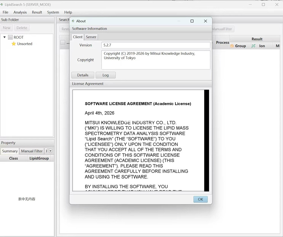Image resolution: width=283 pixels, height=237 pixels.
Task: Open the Property tabs overflow dropdown
Action: click(51, 151)
